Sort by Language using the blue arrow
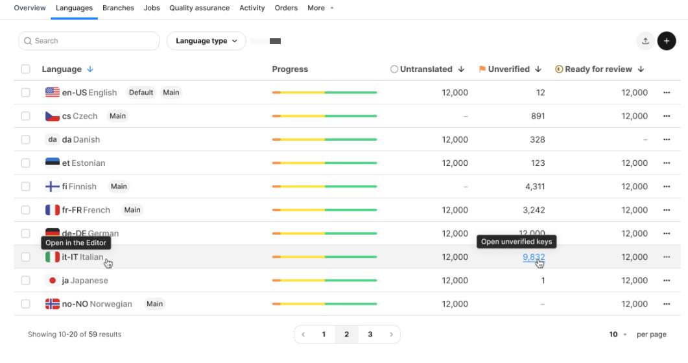This screenshot has height=363, width=688. click(90, 69)
